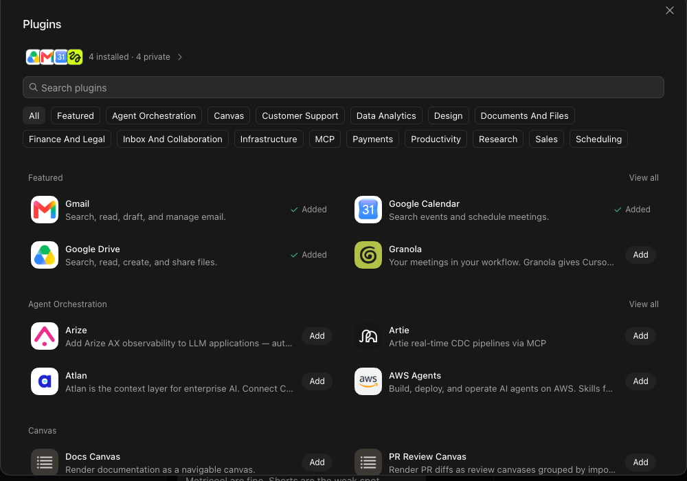Click the 'Google Calendar' plugin title

coord(424,203)
